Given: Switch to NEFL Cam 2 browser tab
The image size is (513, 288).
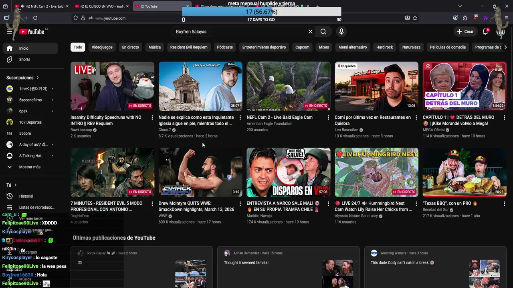Looking at the screenshot, I should pos(41,6).
